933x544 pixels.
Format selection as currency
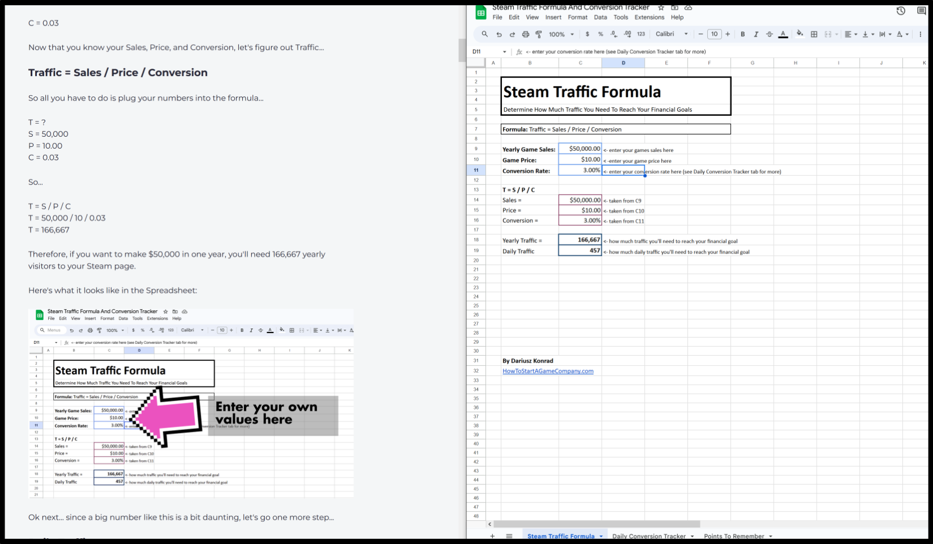pos(587,34)
